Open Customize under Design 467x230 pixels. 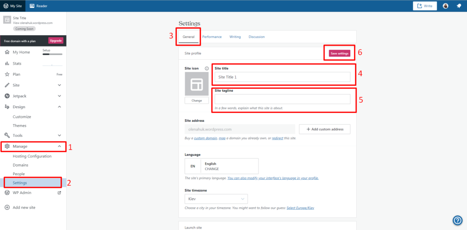22,117
